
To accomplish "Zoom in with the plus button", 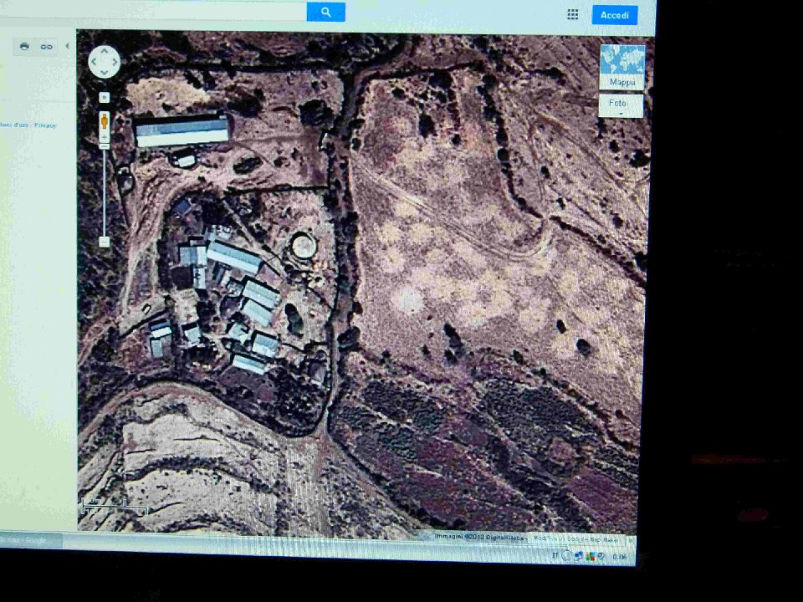I will point(105,137).
